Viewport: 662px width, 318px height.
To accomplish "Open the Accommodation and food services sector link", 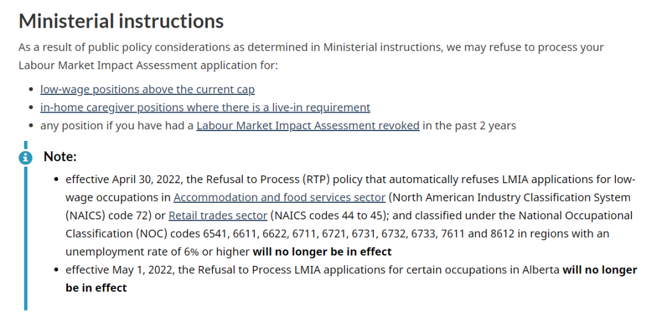I will tap(280, 197).
